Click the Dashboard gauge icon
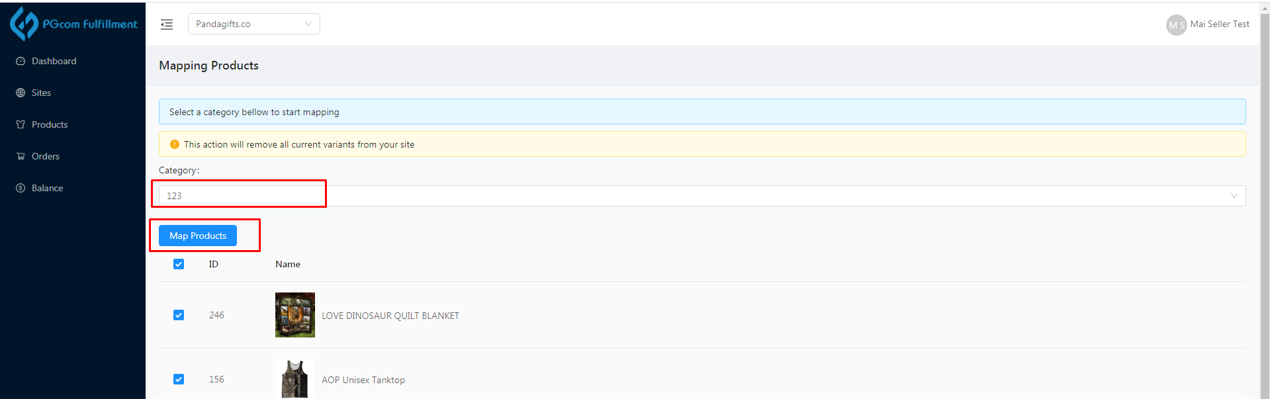Screen dimensions: 1270x399 pyautogui.click(x=21, y=61)
